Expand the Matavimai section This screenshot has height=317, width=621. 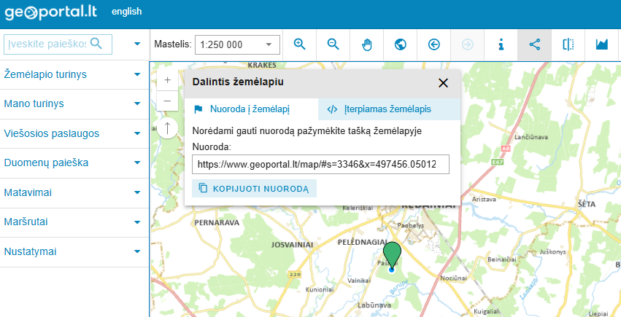pyautogui.click(x=72, y=192)
